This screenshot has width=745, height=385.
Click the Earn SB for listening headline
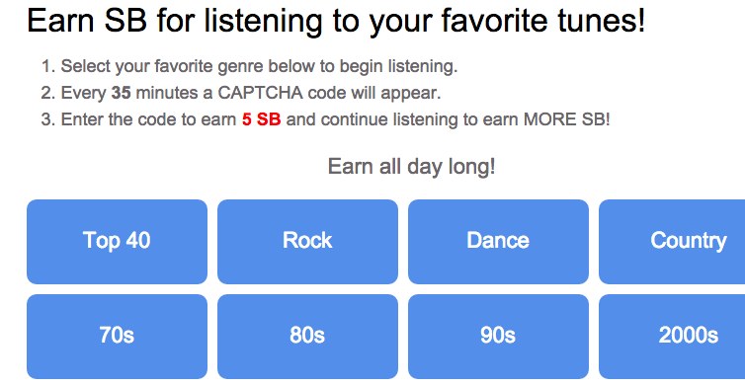tap(336, 21)
